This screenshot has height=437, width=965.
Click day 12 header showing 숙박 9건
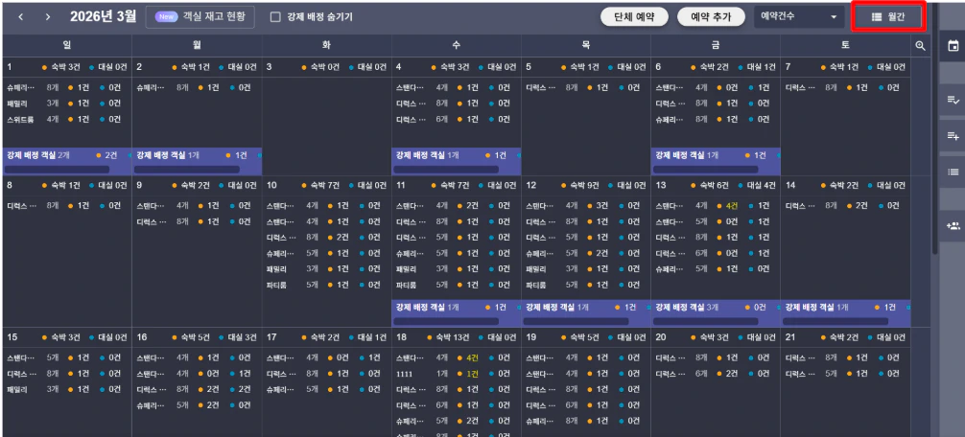586,185
